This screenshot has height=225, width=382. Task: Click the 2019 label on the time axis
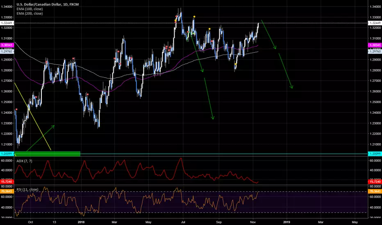click(286, 222)
